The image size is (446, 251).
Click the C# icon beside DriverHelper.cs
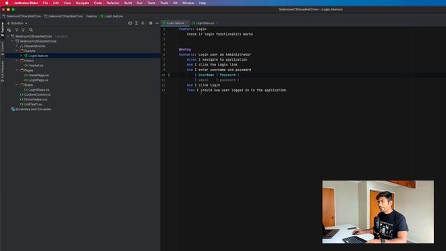click(22, 100)
